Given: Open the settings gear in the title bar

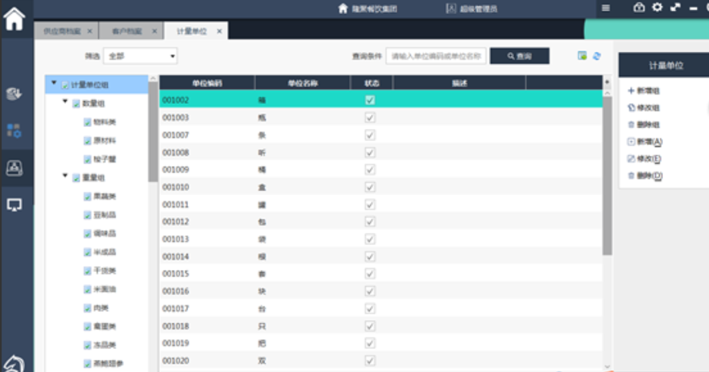Looking at the screenshot, I should [657, 7].
